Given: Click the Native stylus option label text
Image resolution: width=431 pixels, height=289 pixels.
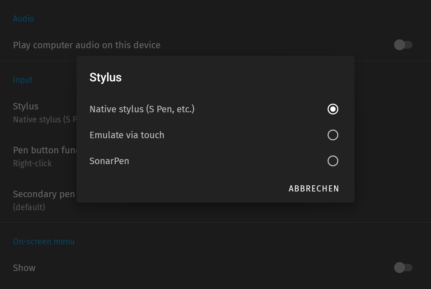Looking at the screenshot, I should (142, 109).
